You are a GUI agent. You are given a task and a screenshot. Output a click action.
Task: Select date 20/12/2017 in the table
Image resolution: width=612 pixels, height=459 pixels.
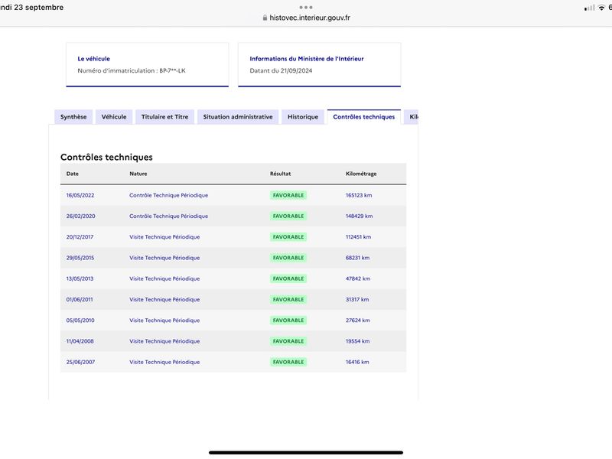coord(80,237)
